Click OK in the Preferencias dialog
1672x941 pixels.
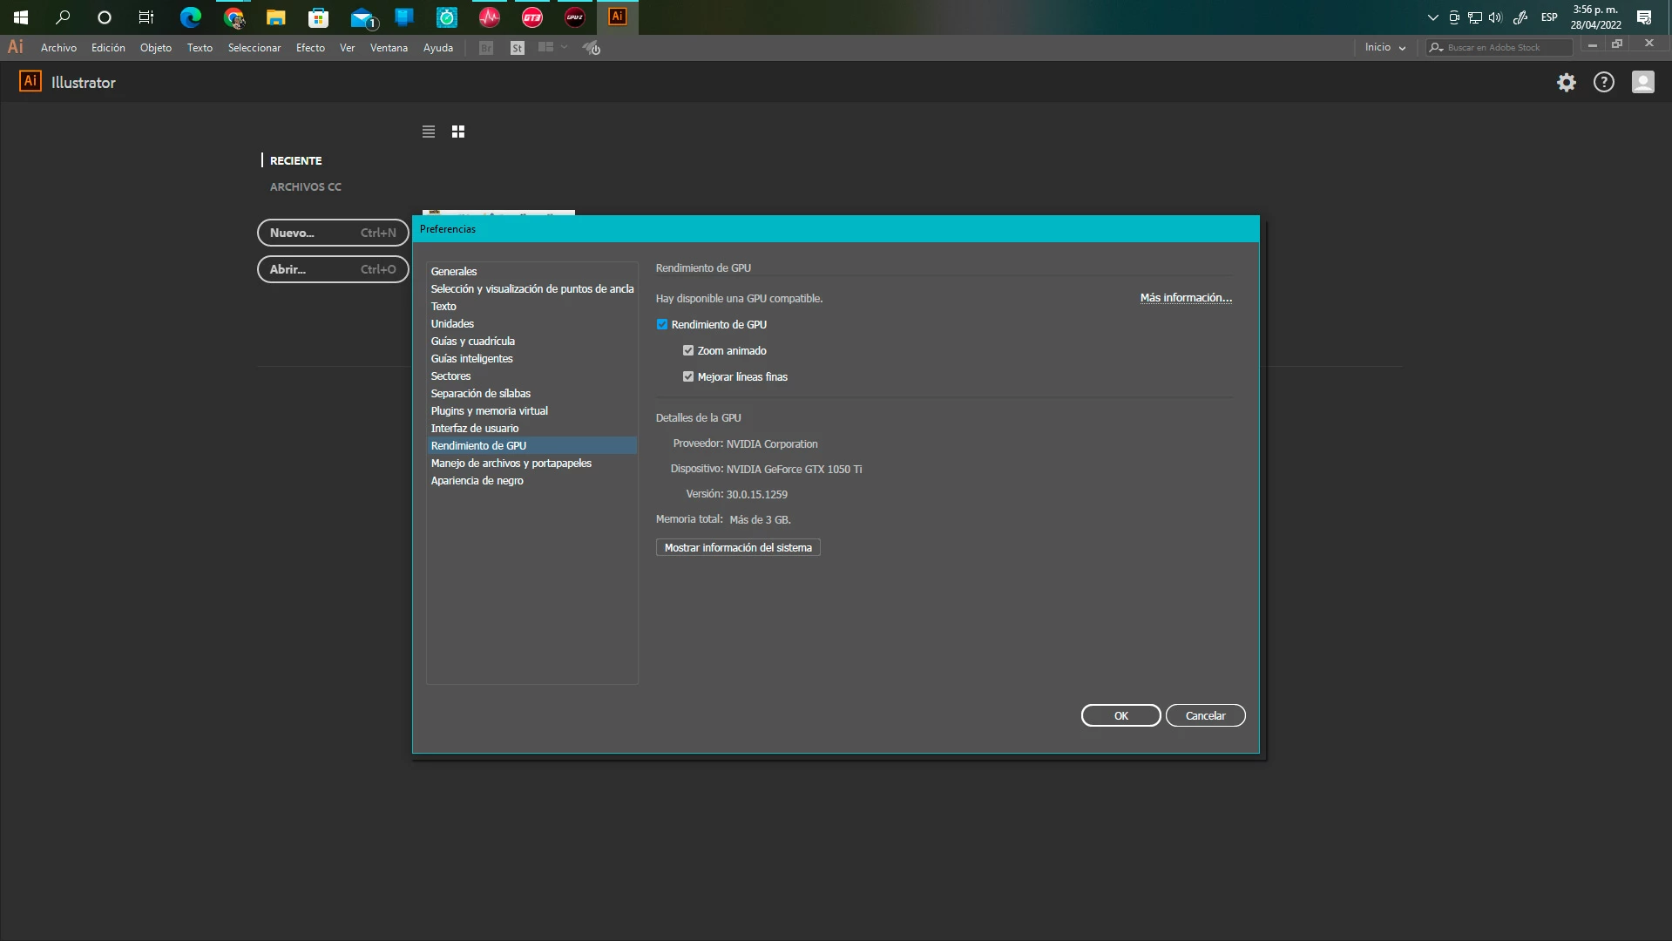click(1121, 715)
